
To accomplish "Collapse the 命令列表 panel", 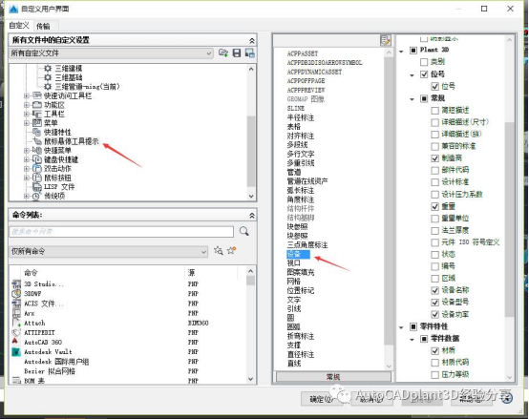I will (252, 215).
